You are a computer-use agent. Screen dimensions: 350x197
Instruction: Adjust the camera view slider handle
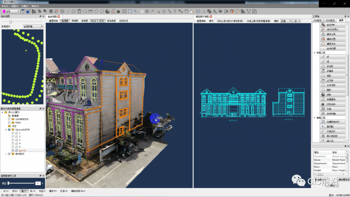[x=10, y=21]
